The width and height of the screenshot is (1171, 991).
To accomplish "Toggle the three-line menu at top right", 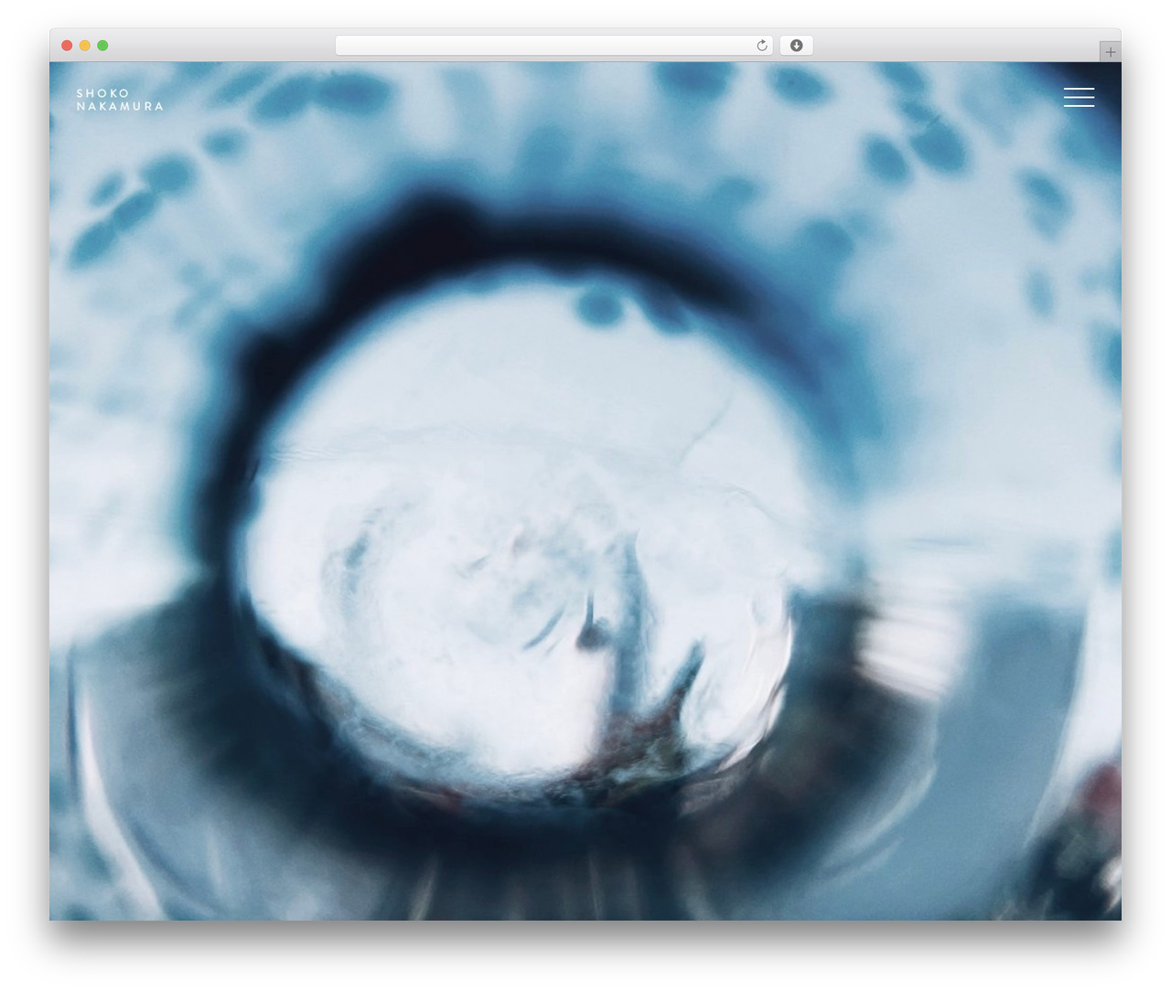I will [1079, 97].
